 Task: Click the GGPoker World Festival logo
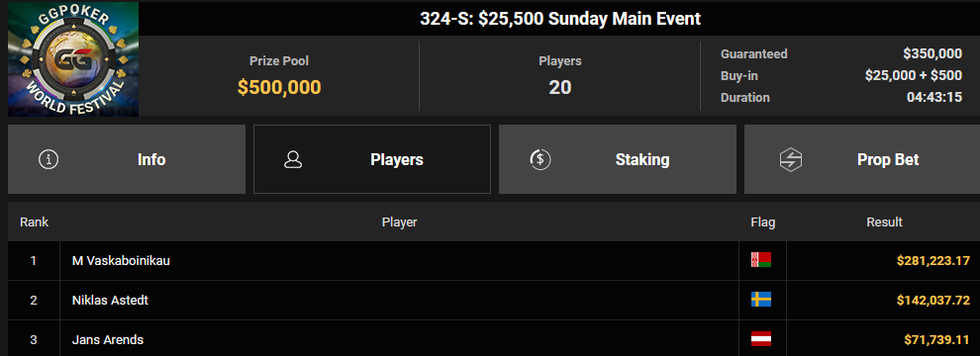click(x=73, y=58)
